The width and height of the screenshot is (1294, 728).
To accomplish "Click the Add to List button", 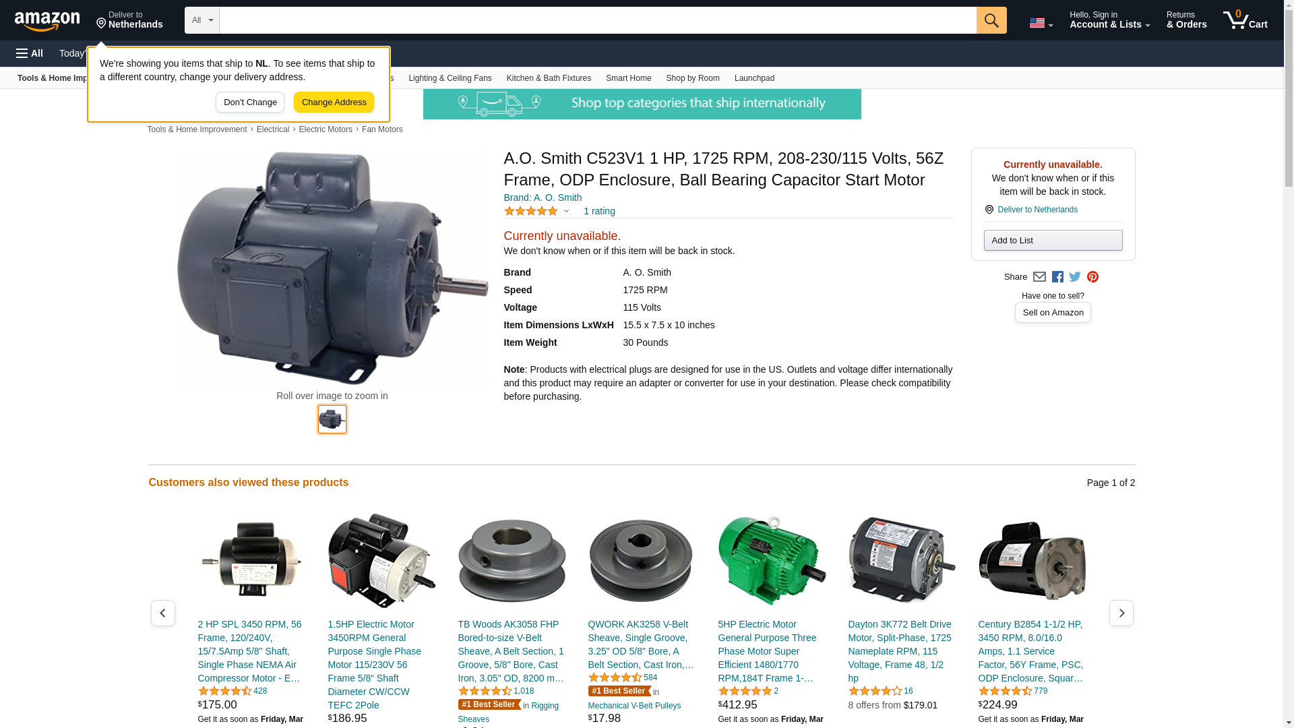I will click(1053, 241).
